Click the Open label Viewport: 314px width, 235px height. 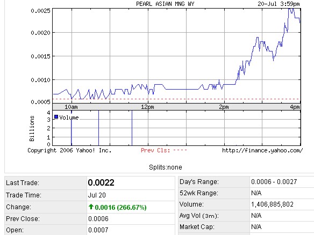[x=15, y=230]
